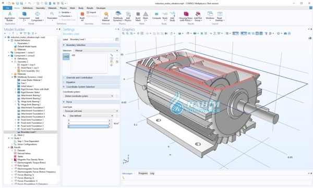Open the Log tab in bottom panel
The image size is (313, 188).
pos(152,173)
